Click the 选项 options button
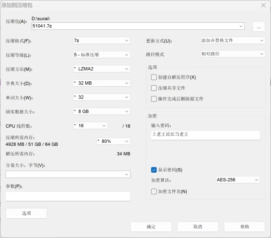This screenshot has height=238, width=271. point(26,213)
